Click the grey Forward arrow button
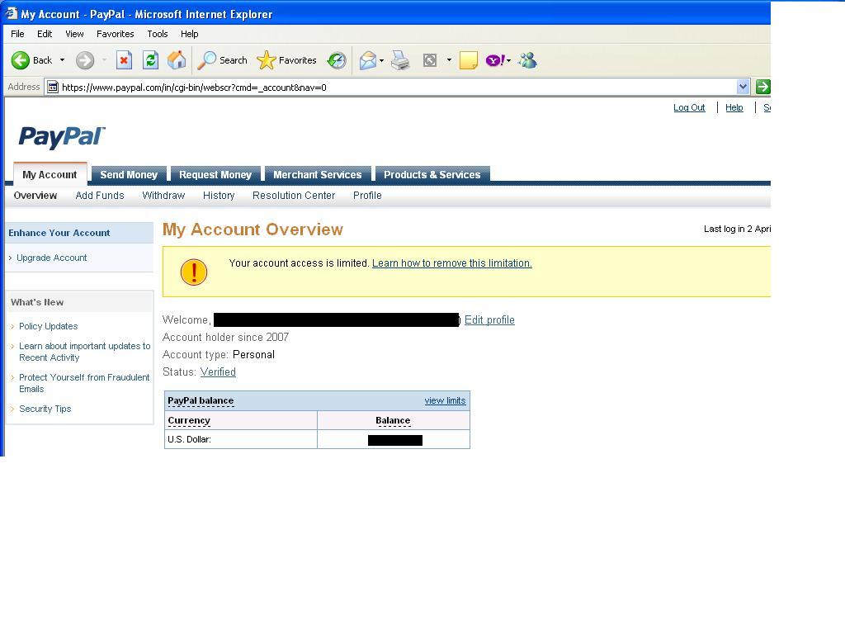This screenshot has height=634, width=845. (x=85, y=60)
